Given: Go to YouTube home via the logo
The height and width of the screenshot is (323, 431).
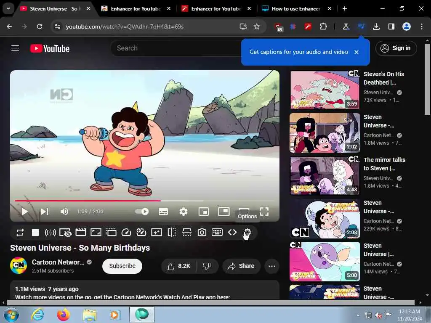Looking at the screenshot, I should (x=50, y=49).
